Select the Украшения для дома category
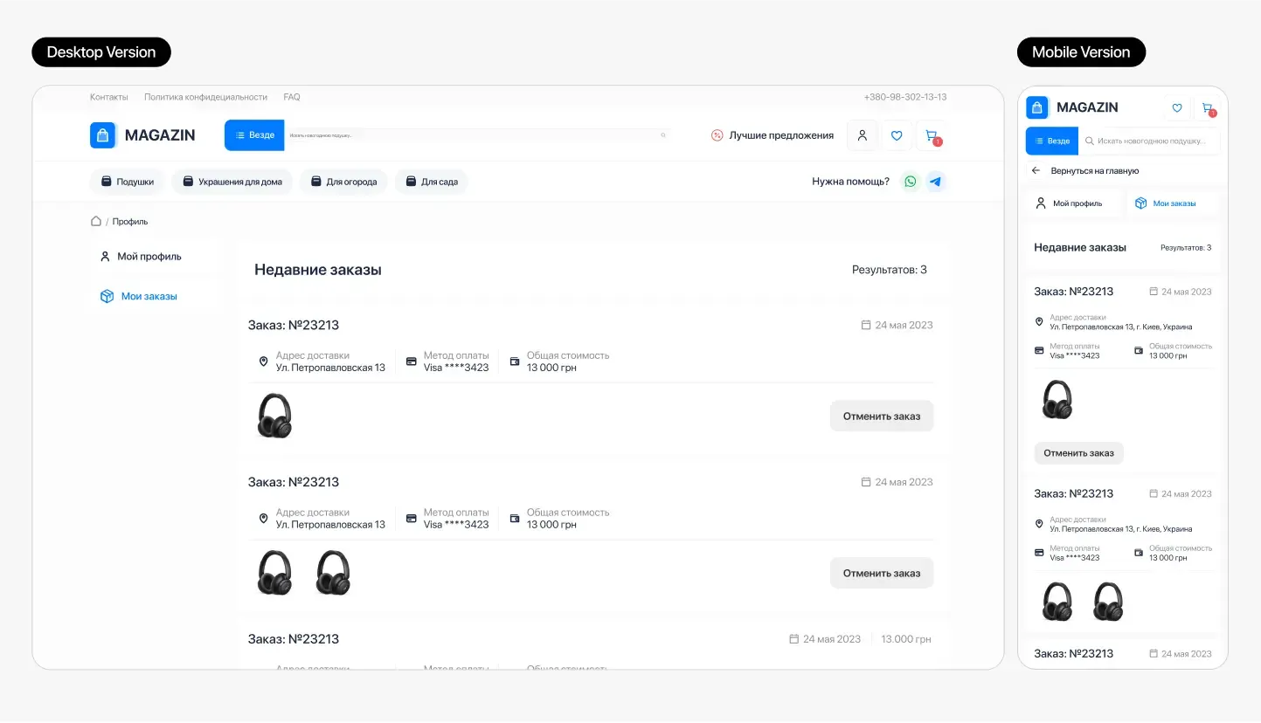The width and height of the screenshot is (1261, 723). [232, 182]
